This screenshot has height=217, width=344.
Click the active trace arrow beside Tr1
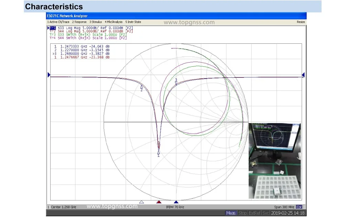[48, 28]
